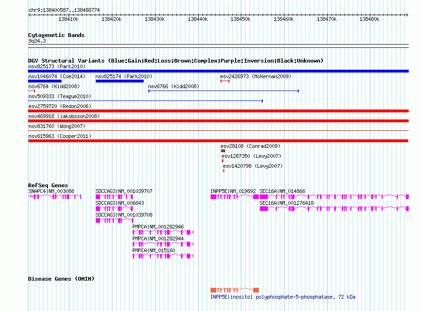Open nsv509333 (Teague2010) label
This screenshot has height=311, width=422.
tap(60, 96)
